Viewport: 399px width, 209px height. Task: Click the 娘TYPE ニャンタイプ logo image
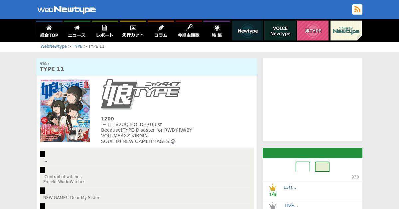click(x=141, y=95)
